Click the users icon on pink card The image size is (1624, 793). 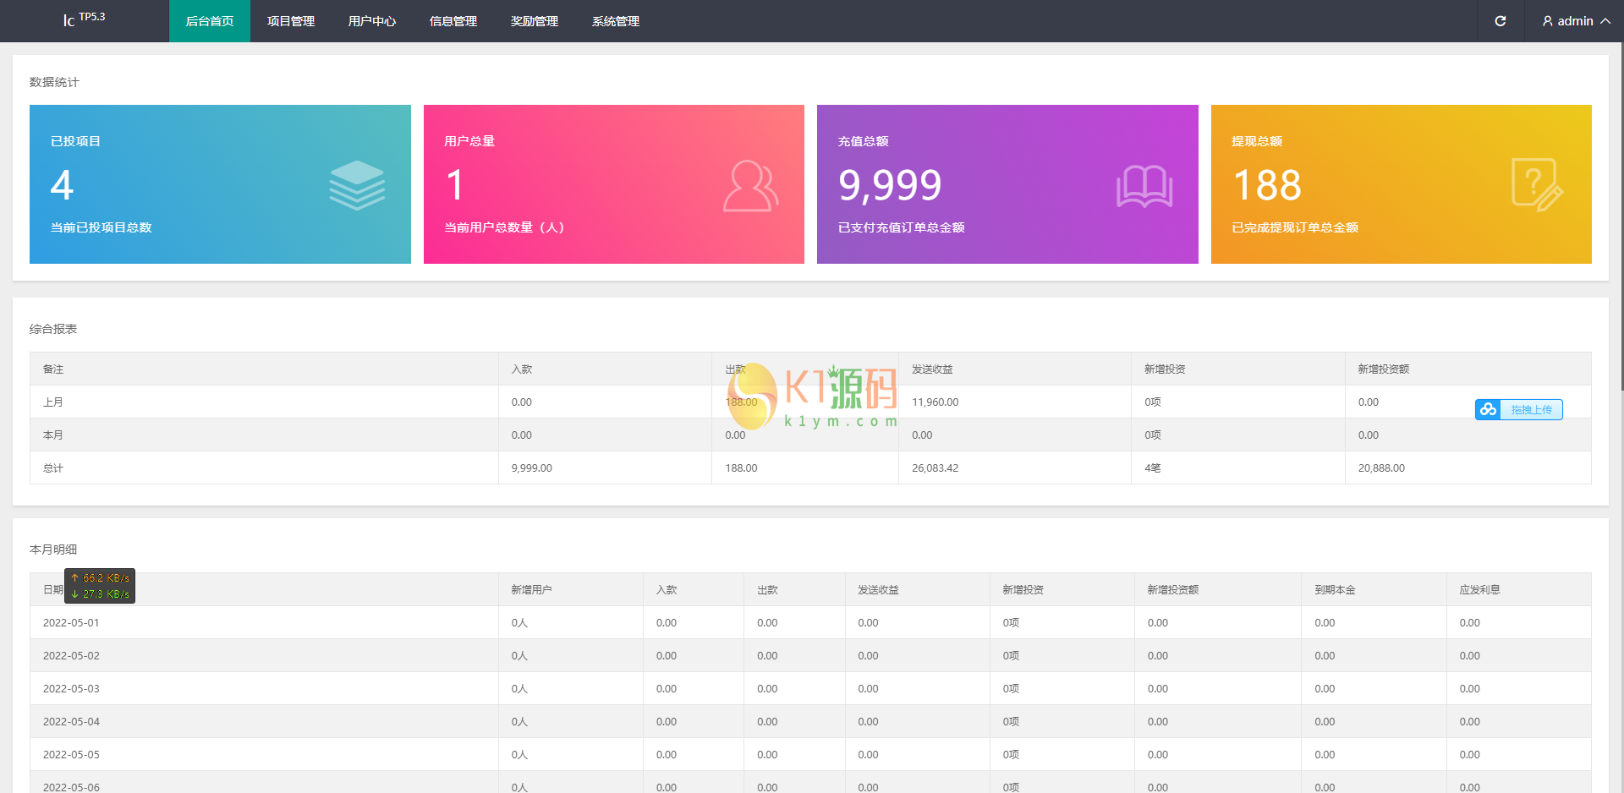[x=750, y=185]
